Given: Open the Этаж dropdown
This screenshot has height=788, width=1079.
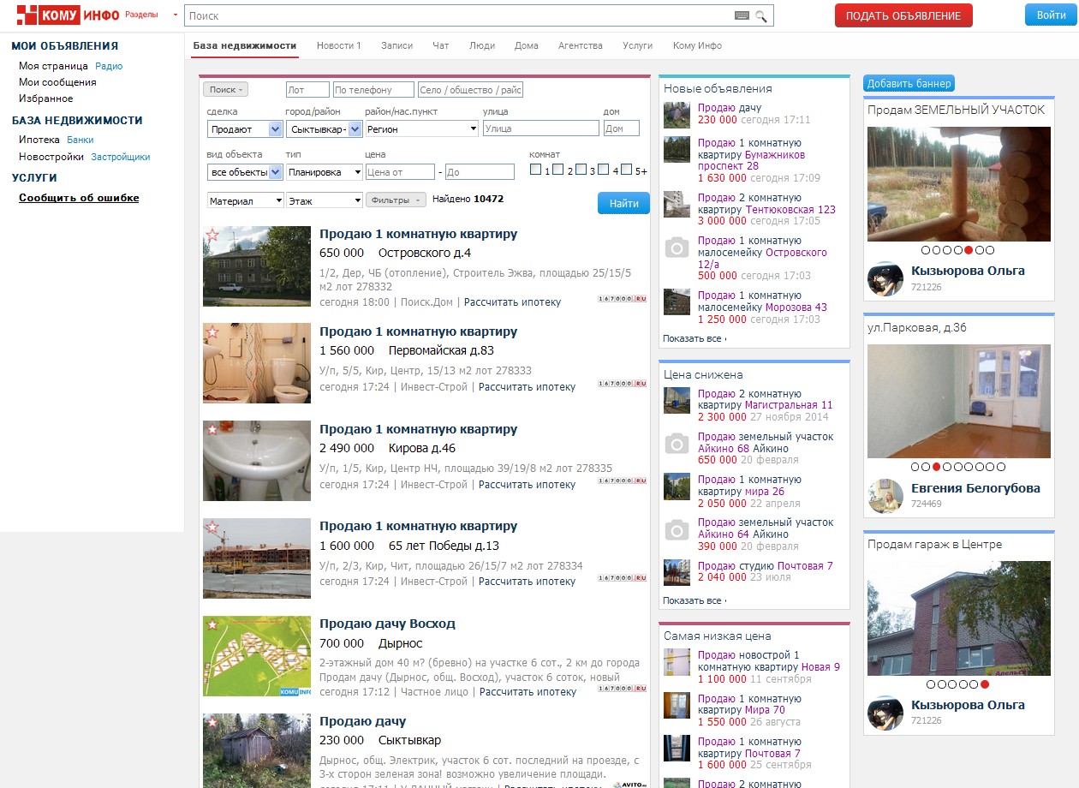Looking at the screenshot, I should (x=325, y=200).
